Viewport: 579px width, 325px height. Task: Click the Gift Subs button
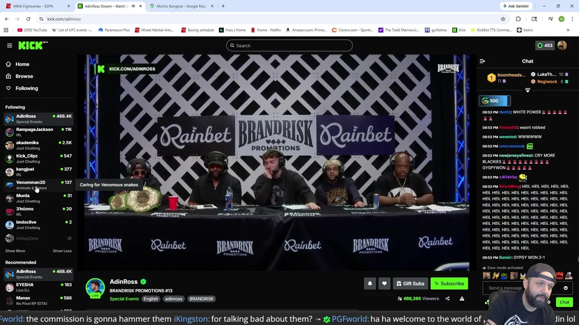coord(410,283)
